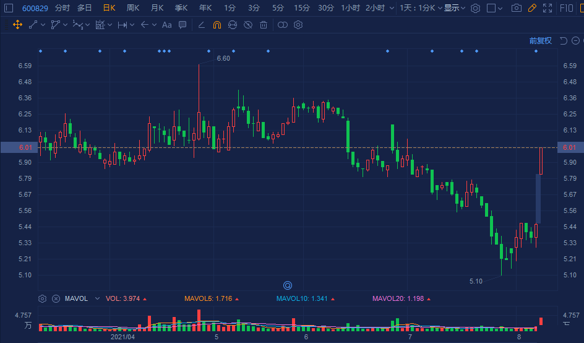Select the comment bubble note tool
This screenshot has height=343, width=584.
coord(182,25)
